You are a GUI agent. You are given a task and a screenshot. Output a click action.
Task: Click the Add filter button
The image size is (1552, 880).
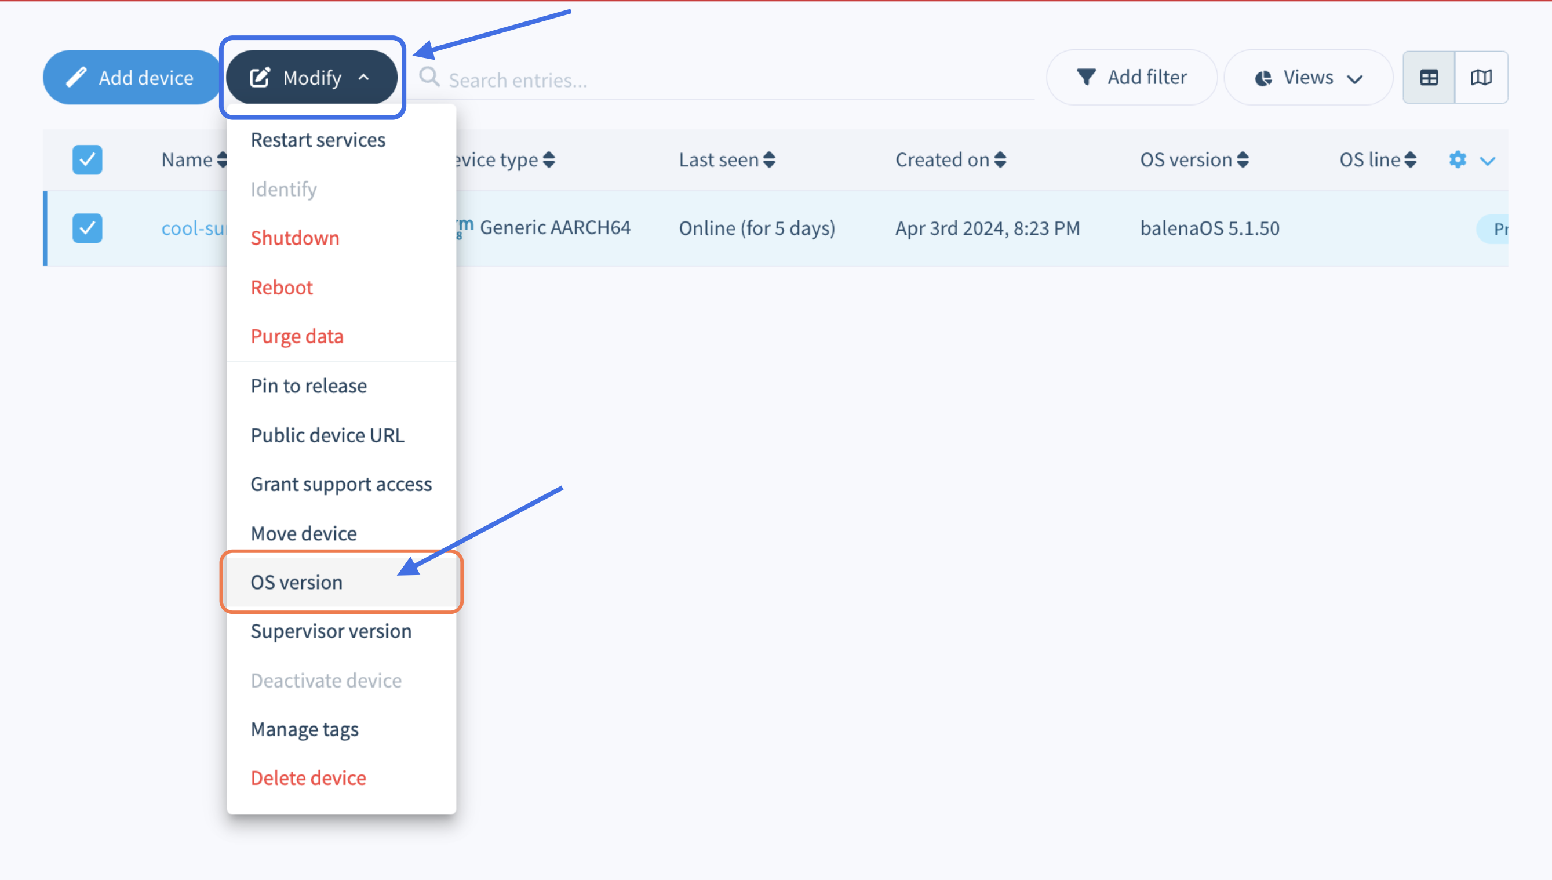click(x=1131, y=77)
